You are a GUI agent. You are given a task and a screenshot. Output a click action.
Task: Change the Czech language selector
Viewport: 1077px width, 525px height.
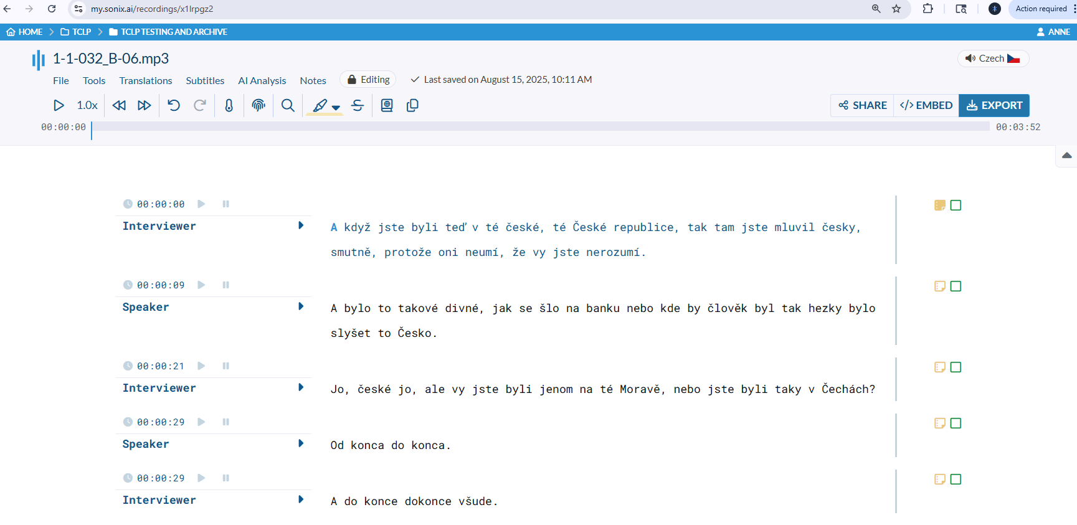coord(993,59)
